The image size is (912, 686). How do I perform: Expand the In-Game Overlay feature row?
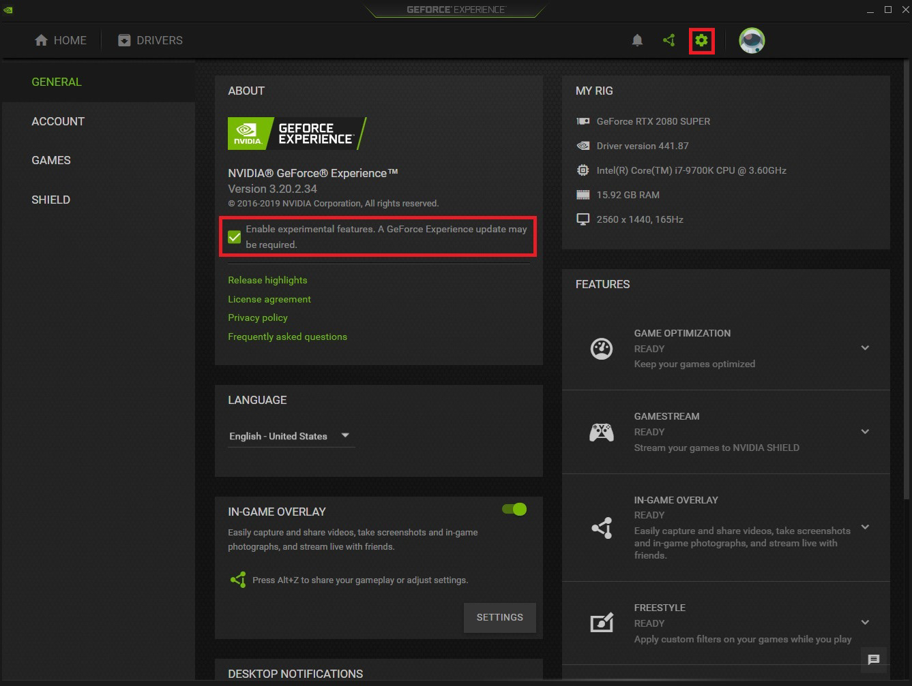click(x=865, y=527)
